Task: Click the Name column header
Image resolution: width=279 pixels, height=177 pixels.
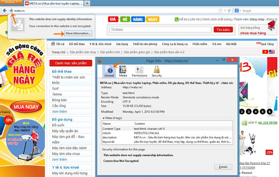Action: (x=118, y=124)
